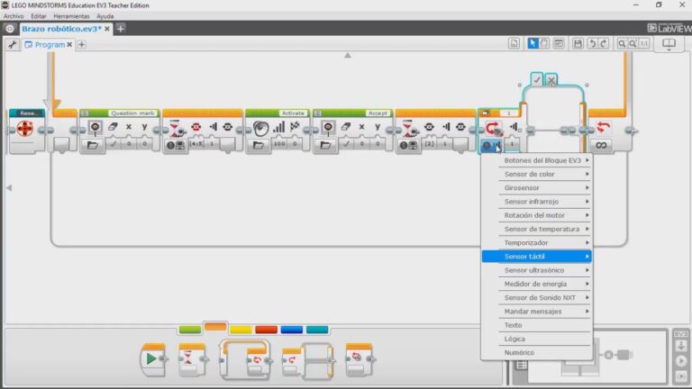692x389 pixels.
Task: Pick the Wait block from the palette
Action: pos(191,359)
